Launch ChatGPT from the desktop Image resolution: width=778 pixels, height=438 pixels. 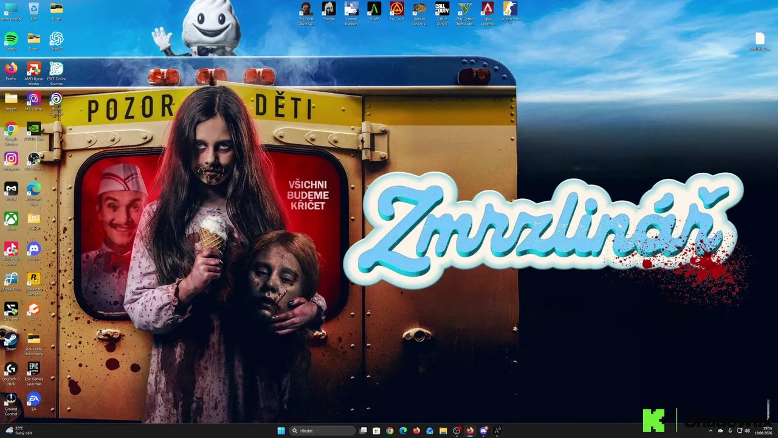(x=57, y=41)
